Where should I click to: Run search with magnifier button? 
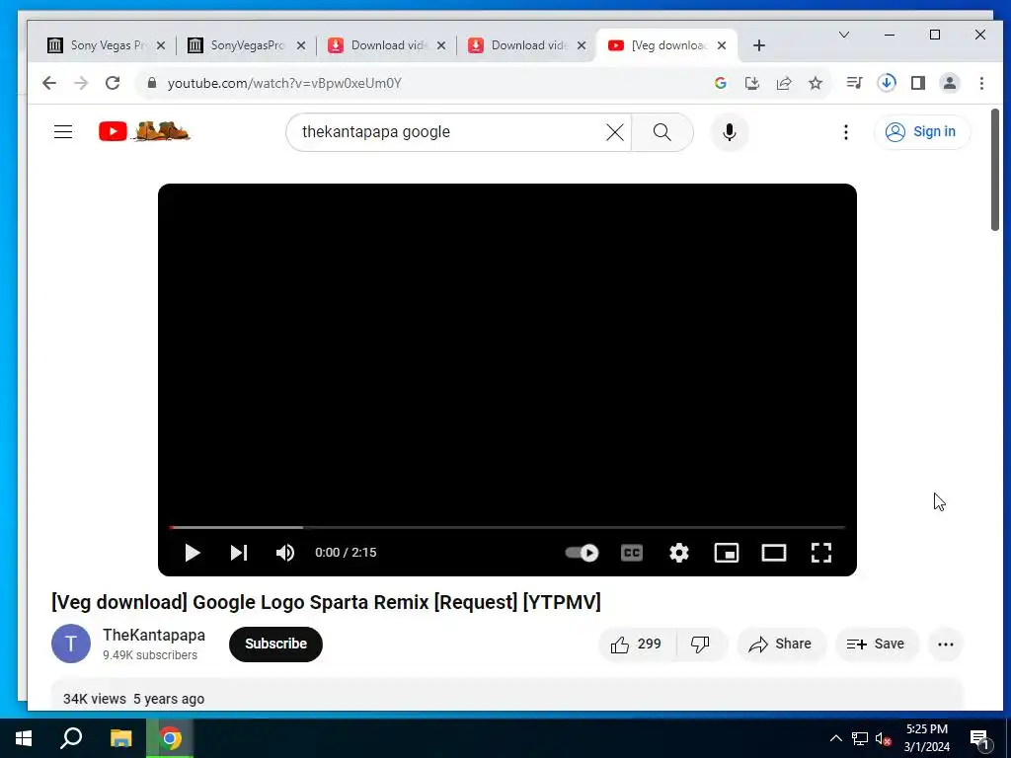[x=662, y=132]
